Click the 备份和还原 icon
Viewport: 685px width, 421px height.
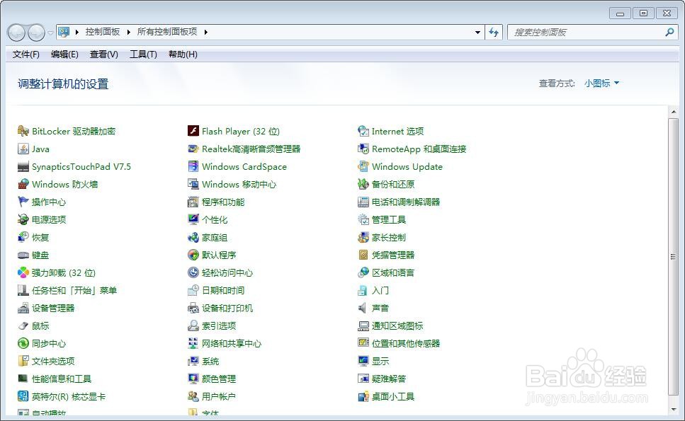[363, 184]
